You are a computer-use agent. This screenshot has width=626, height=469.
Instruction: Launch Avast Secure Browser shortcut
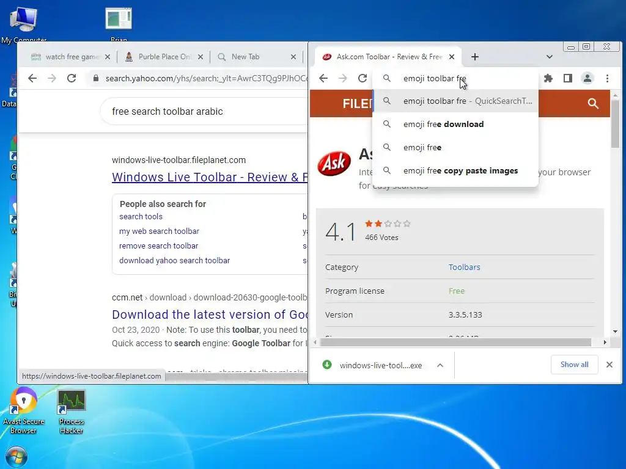23,411
